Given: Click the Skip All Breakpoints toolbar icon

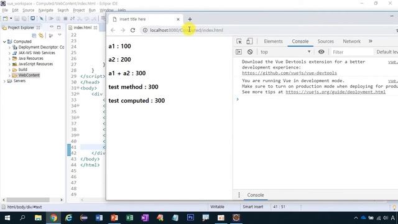Looking at the screenshot, I should click(42, 19).
